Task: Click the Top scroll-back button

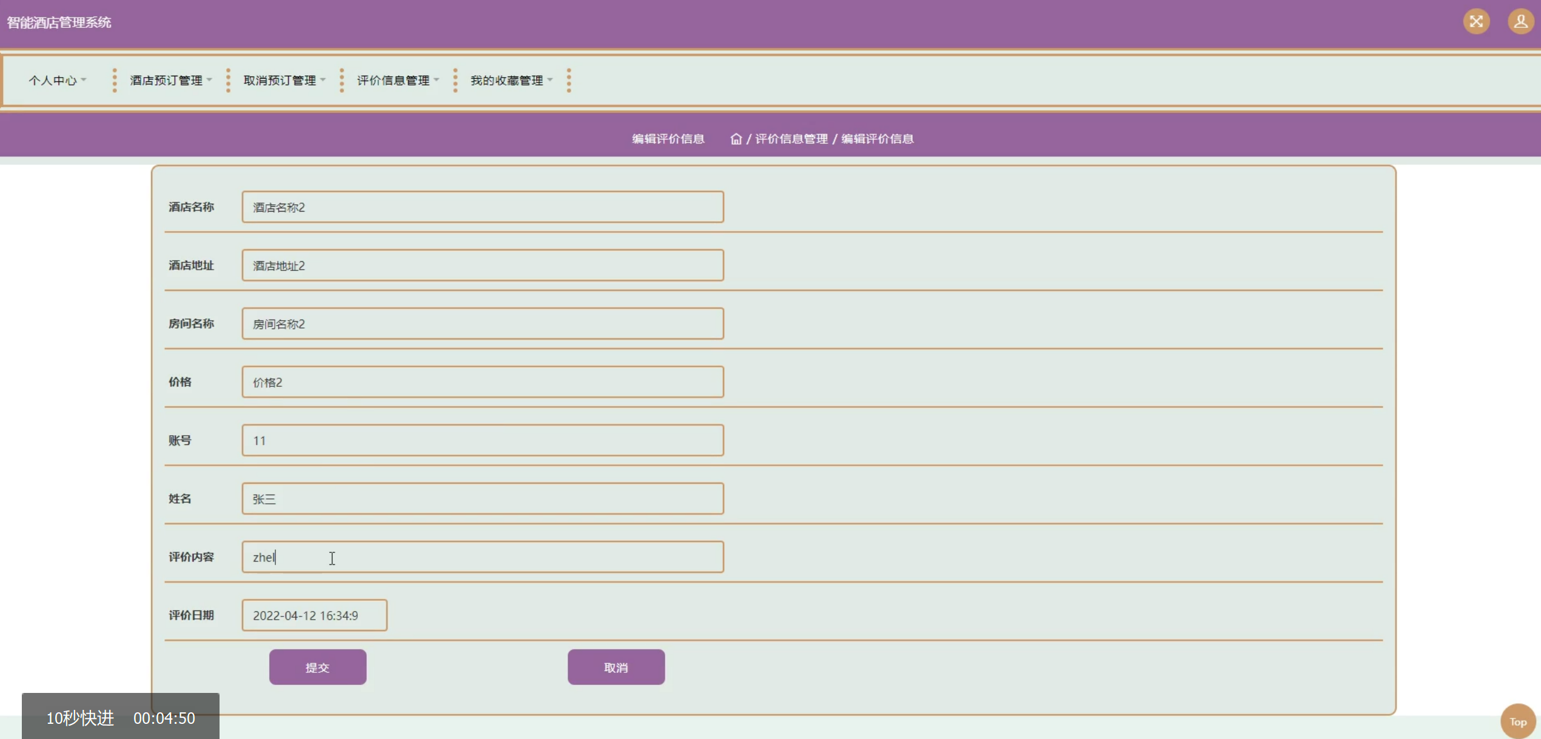Action: pos(1517,721)
